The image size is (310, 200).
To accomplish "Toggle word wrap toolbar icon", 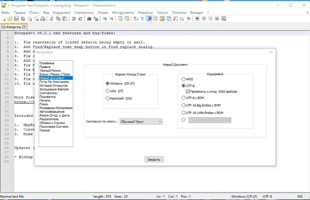I will [x=136, y=19].
